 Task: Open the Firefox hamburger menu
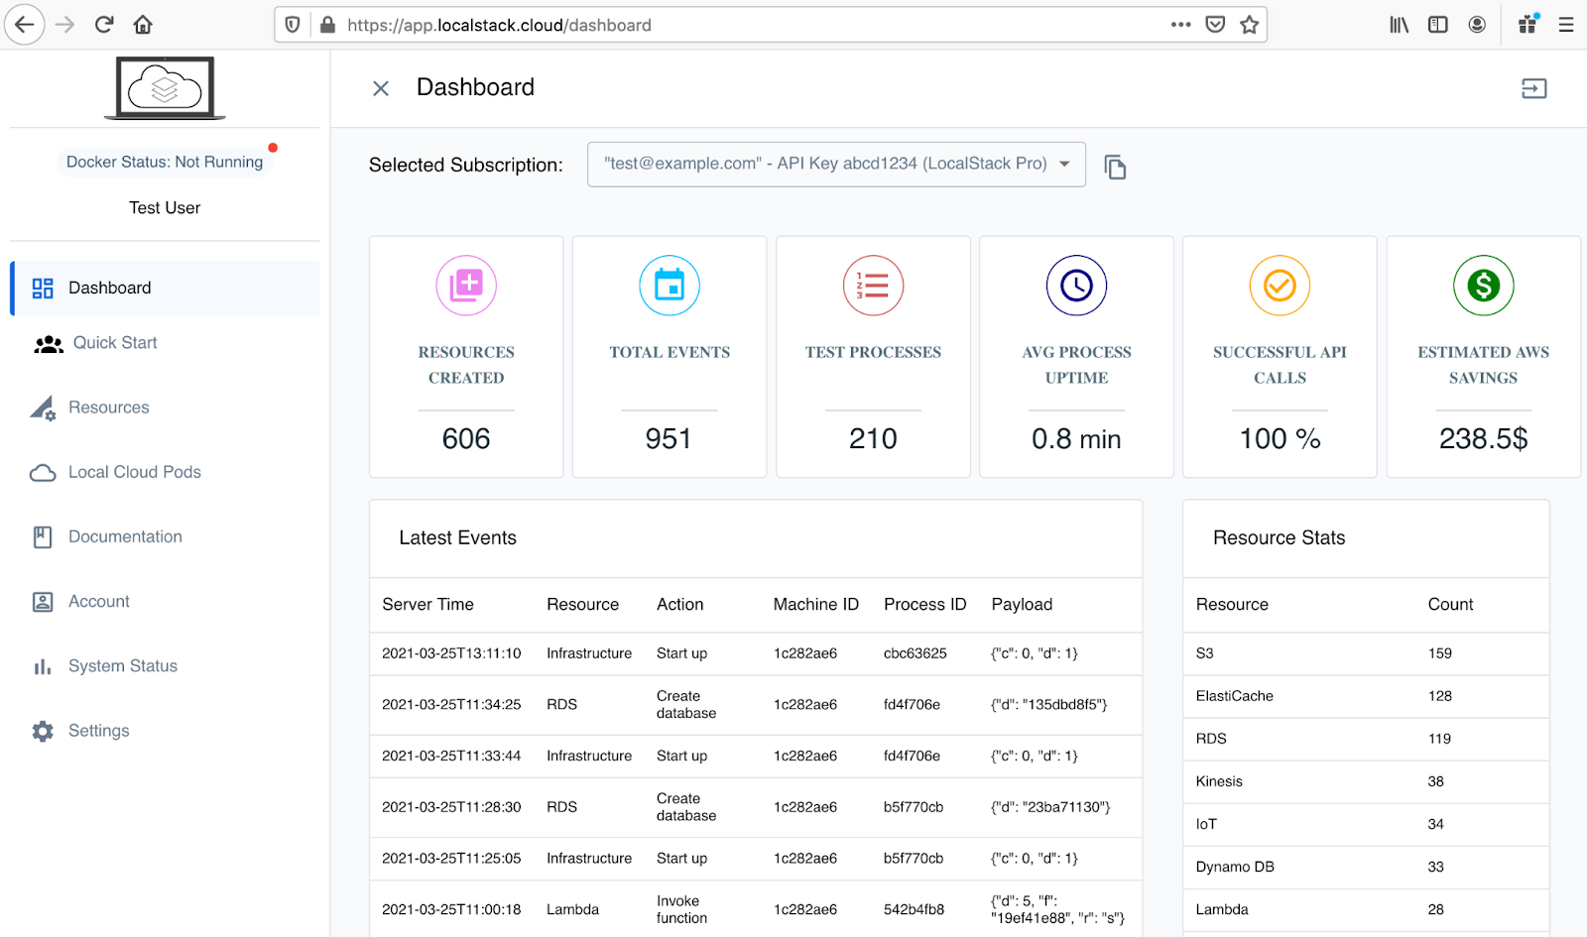click(1566, 25)
